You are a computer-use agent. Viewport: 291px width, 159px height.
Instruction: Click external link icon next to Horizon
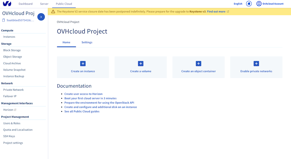coord(15,110)
